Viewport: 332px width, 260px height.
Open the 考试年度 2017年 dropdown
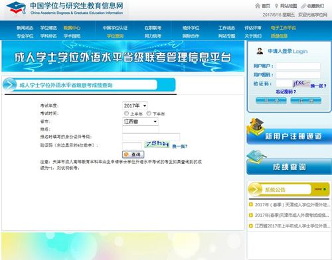click(x=135, y=105)
